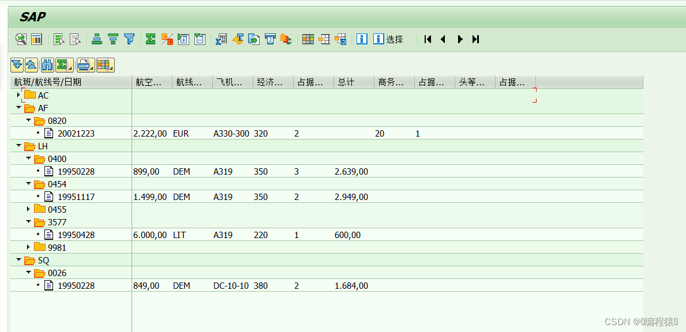The image size is (686, 332).
Task: Select the 航线… column header
Action: pos(193,82)
